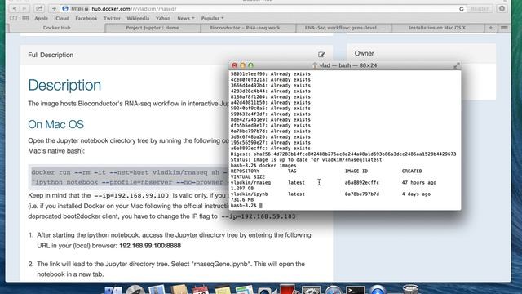Click the '47 hours ago' created value
This screenshot has width=522, height=294.
pos(419,183)
